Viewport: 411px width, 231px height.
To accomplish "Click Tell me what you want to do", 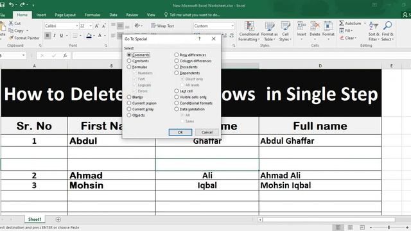I will (192, 15).
